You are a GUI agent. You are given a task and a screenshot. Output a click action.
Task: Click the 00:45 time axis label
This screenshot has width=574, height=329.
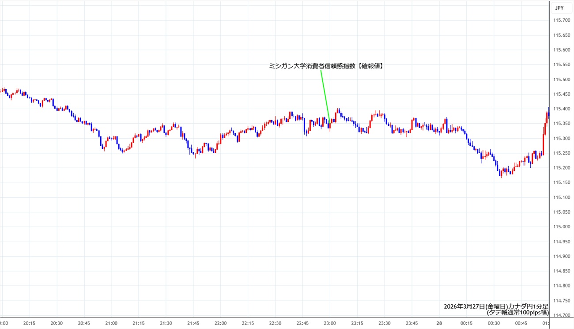coord(521,323)
